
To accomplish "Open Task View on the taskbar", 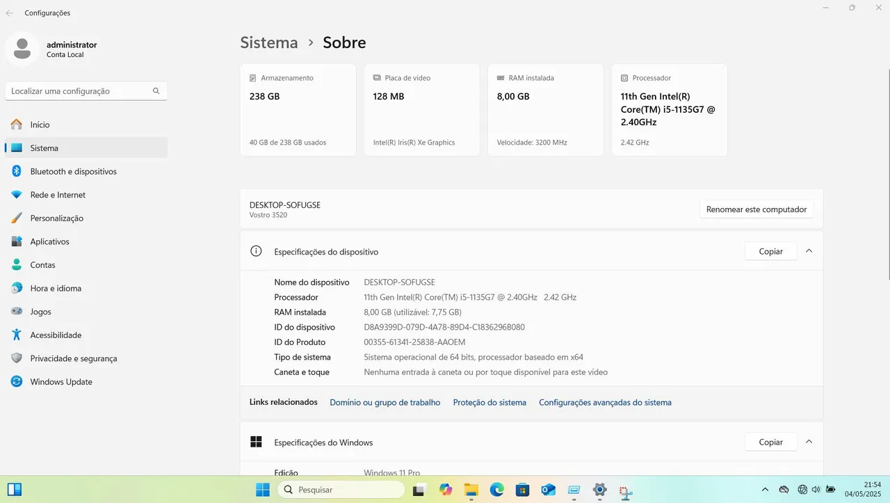I will 419,490.
